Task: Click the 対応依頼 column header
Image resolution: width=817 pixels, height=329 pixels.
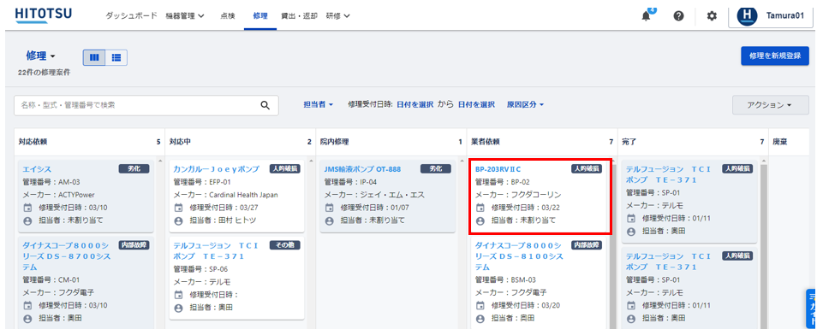Action: [33, 141]
